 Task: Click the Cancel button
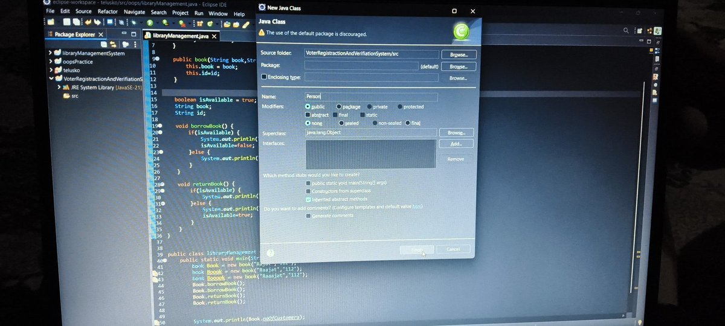pos(453,249)
